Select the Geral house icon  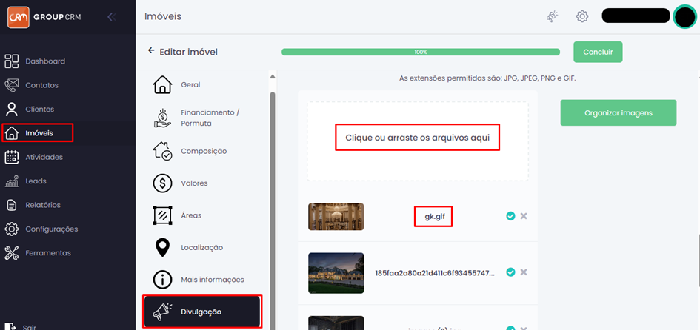coord(162,84)
